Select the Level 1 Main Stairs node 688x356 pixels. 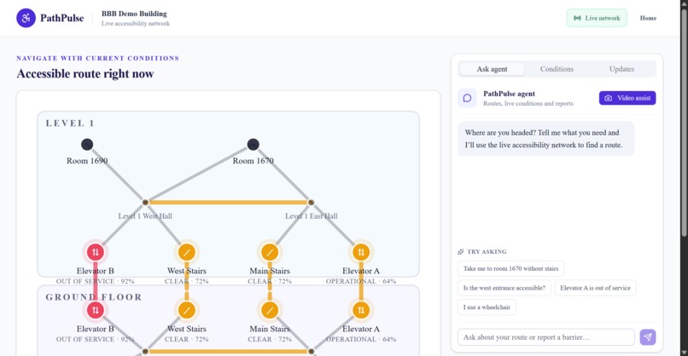pos(270,252)
